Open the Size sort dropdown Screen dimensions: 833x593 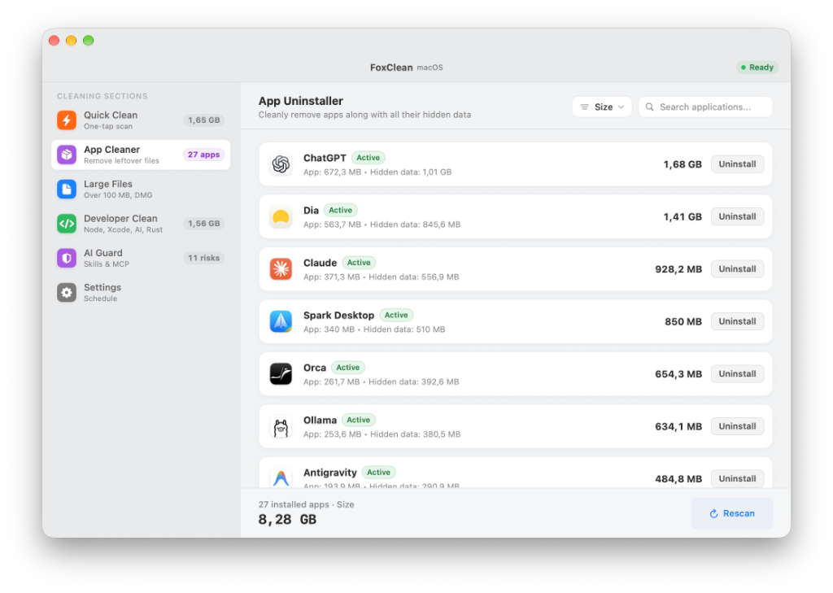601,107
